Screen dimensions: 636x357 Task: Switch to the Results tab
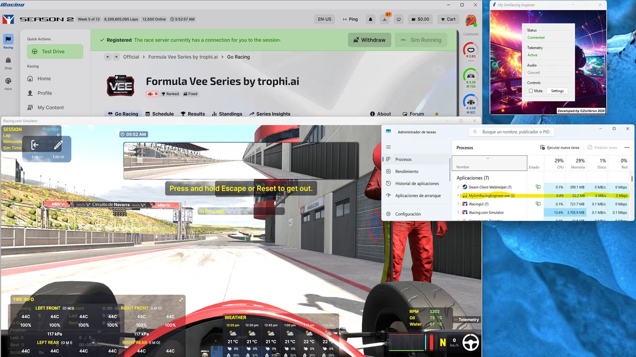(x=192, y=114)
